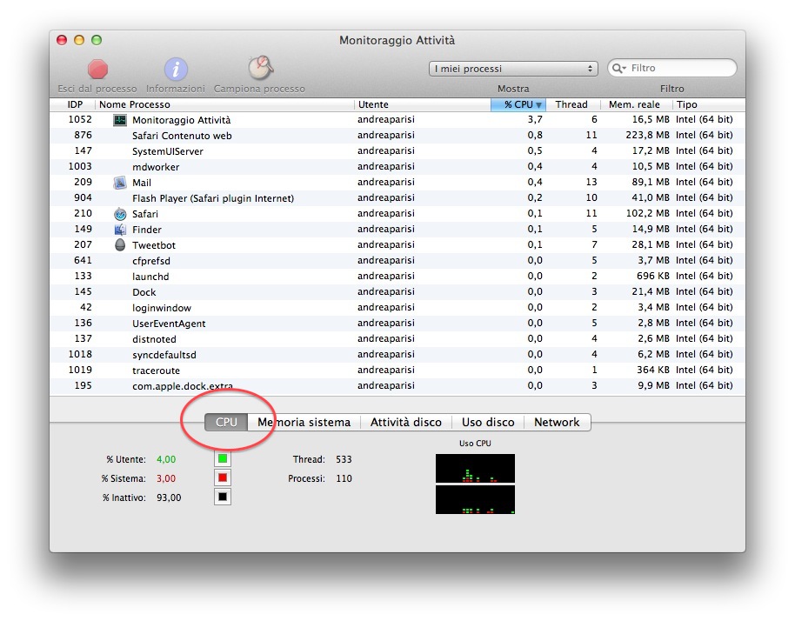Switch to the Network tab
This screenshot has width=795, height=621.
[x=557, y=423]
